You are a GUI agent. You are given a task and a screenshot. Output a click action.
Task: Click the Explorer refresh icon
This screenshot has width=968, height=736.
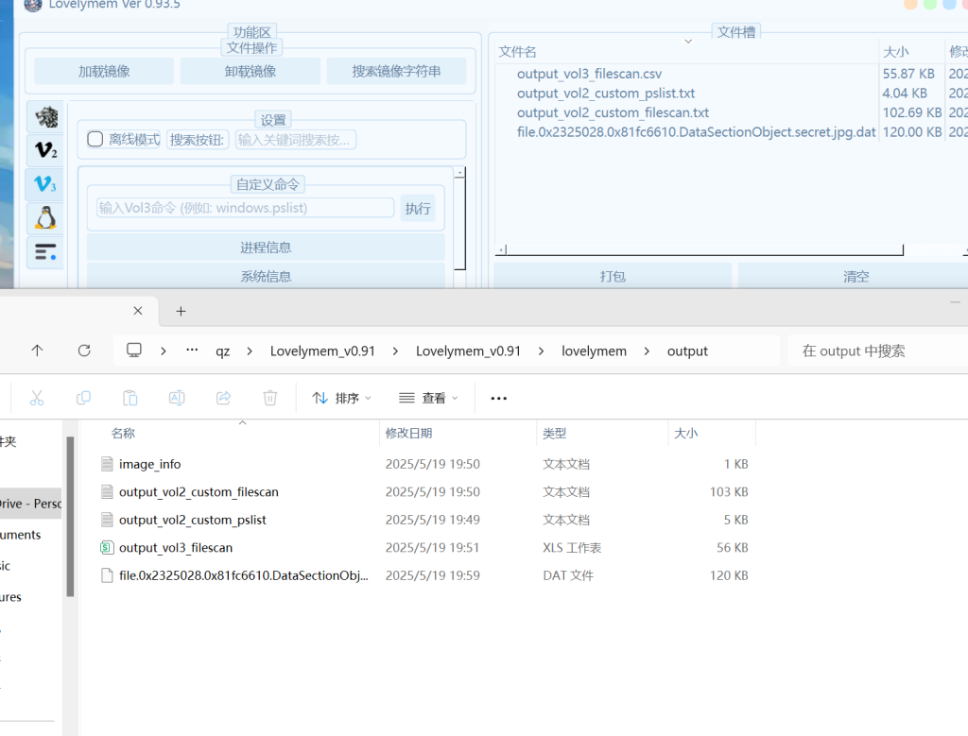click(84, 351)
